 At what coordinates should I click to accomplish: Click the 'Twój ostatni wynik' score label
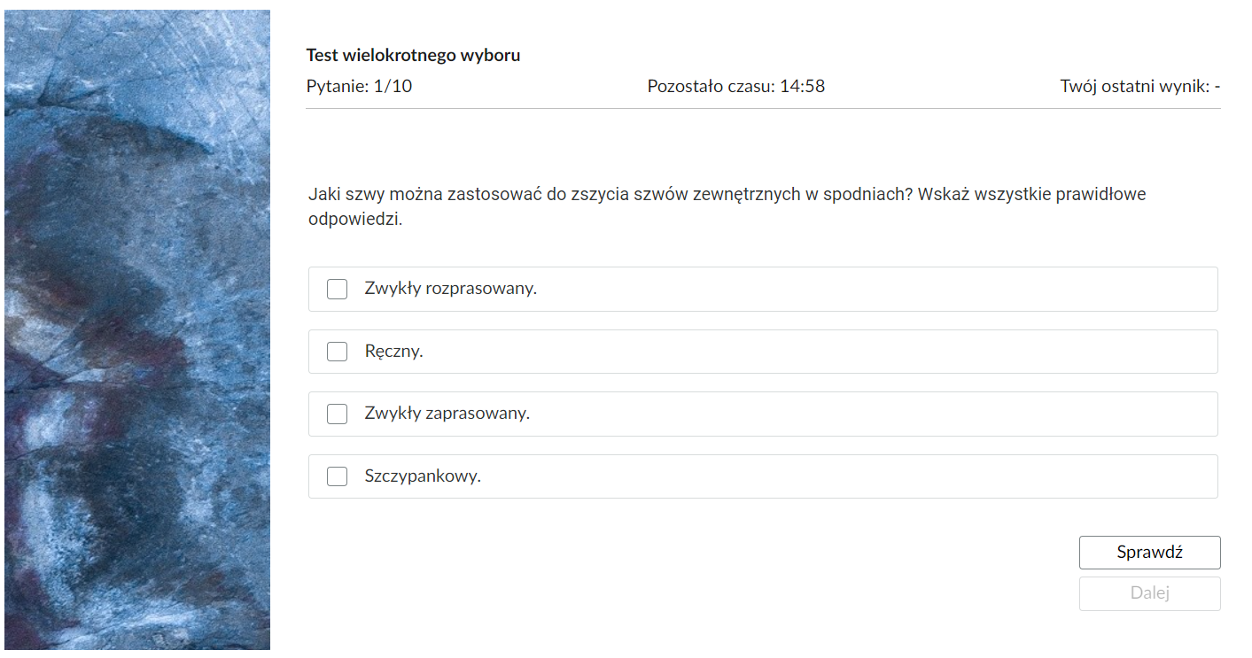pos(1140,87)
